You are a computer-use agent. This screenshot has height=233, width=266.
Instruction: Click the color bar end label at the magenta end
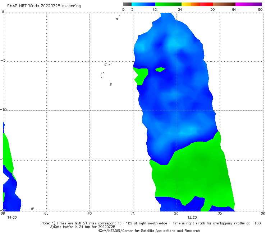(x=260, y=9)
